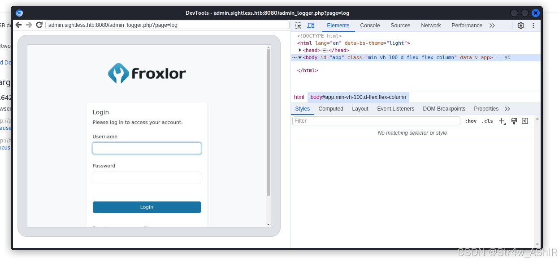Click the 'No matching selector or style' text
The width and height of the screenshot is (559, 261).
412,133
